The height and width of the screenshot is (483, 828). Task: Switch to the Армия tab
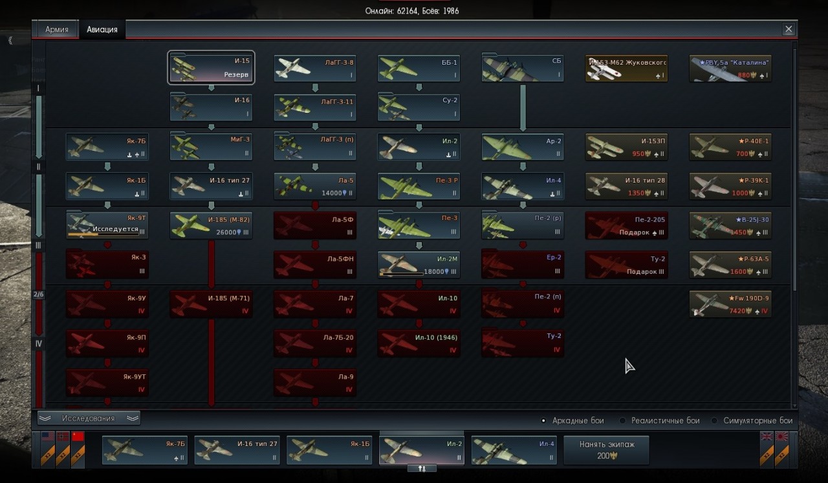[x=57, y=30]
